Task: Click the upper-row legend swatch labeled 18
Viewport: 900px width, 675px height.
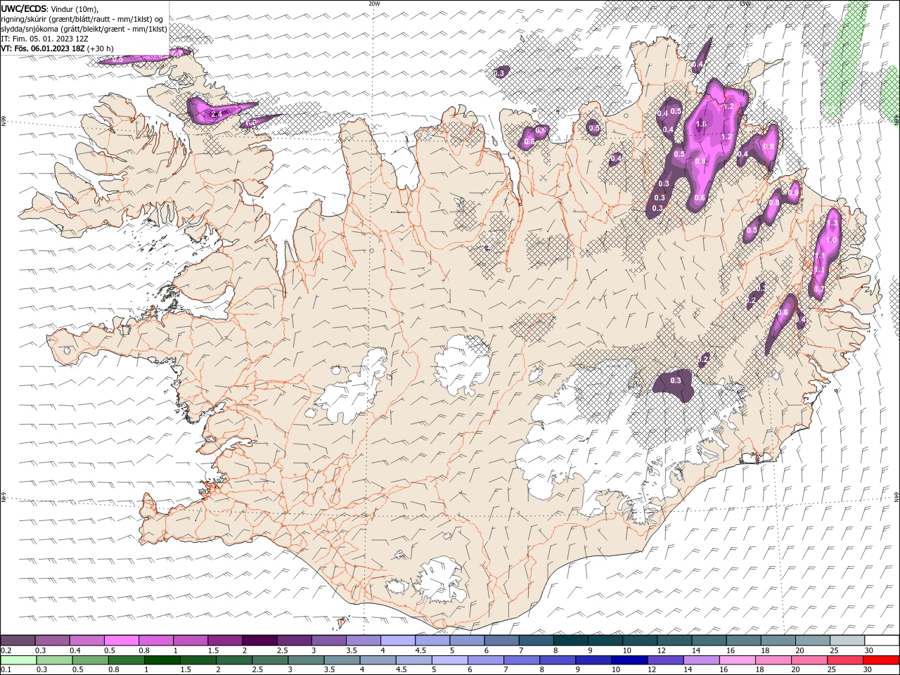Action: [x=778, y=641]
